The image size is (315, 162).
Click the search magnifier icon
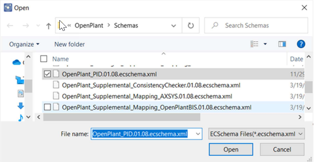point(215,25)
